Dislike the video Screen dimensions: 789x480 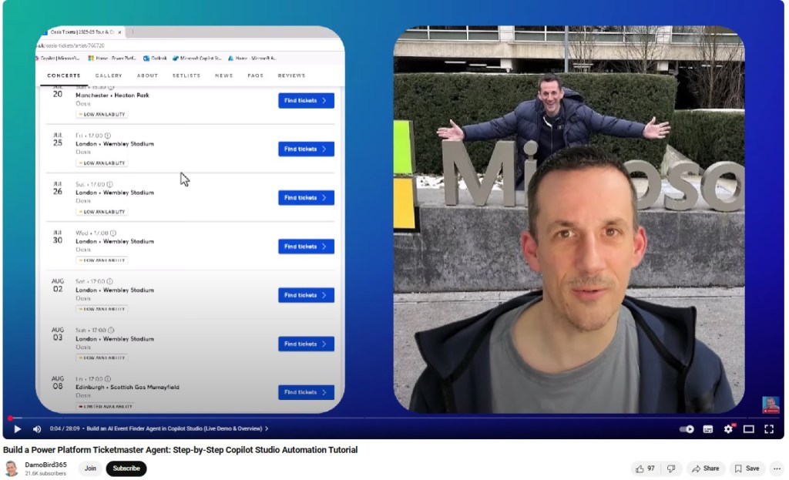pyautogui.click(x=671, y=468)
